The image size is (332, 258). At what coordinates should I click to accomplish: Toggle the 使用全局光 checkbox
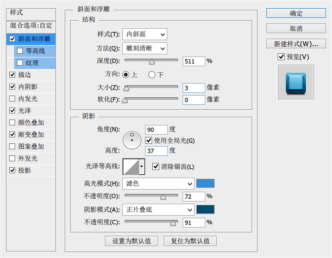[x=149, y=141]
